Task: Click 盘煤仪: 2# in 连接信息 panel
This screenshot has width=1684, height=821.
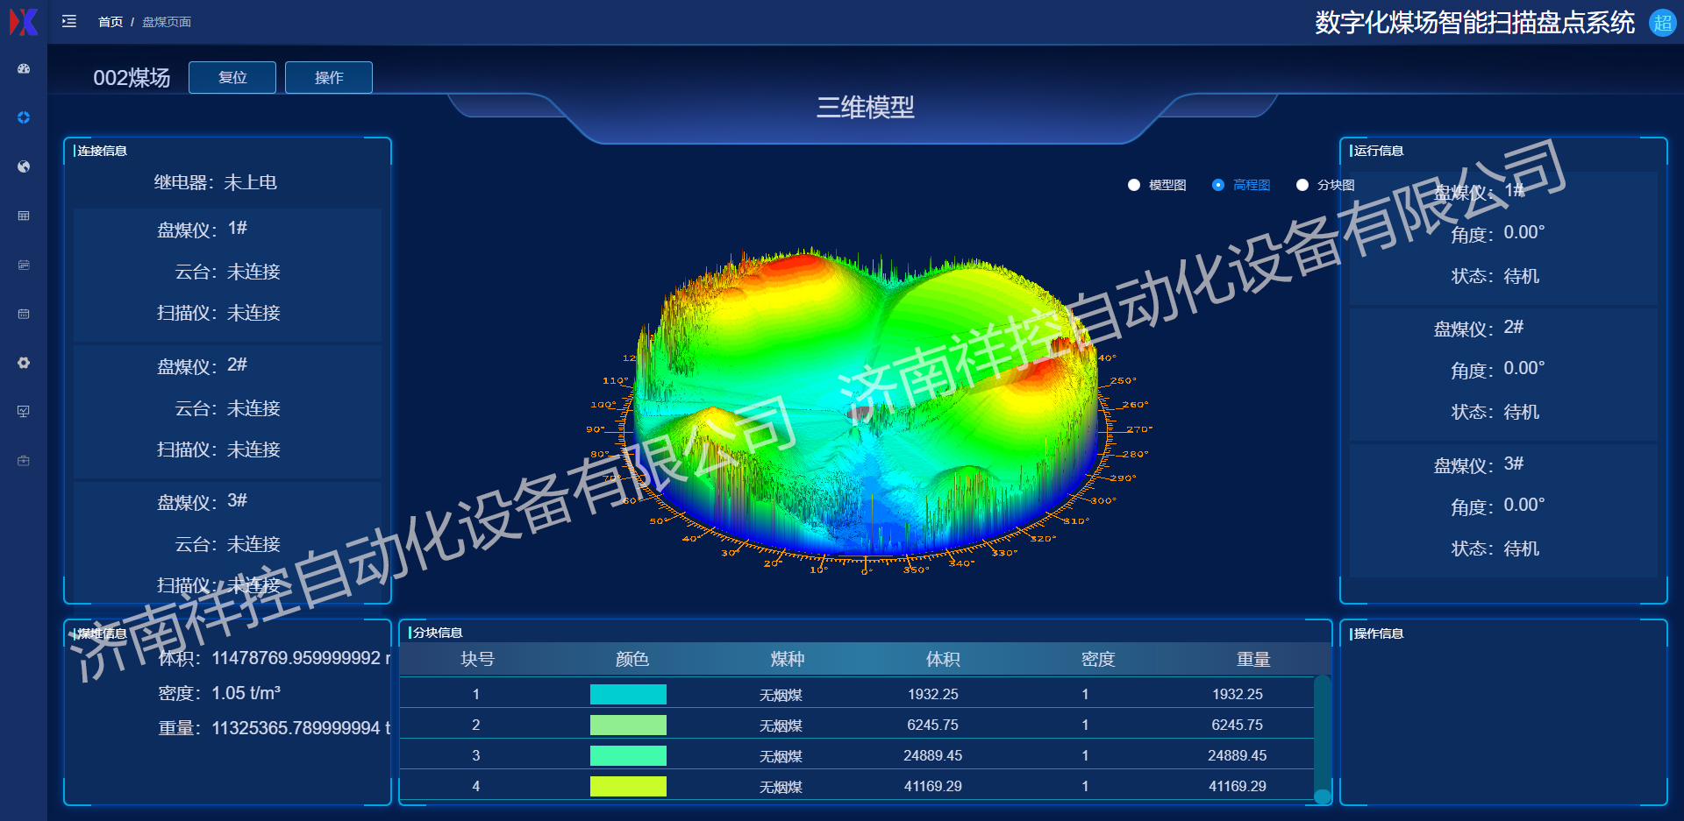Action: tap(202, 365)
